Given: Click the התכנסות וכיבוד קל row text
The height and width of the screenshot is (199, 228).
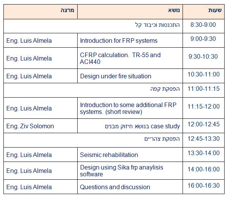Looking at the screenshot, I should point(157,25).
